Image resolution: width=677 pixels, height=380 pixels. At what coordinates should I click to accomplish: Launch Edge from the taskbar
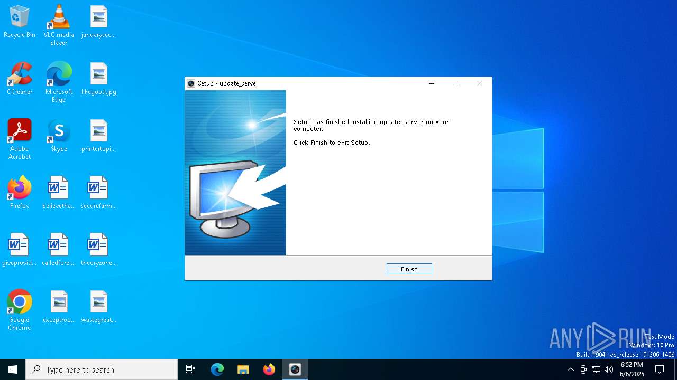(217, 369)
